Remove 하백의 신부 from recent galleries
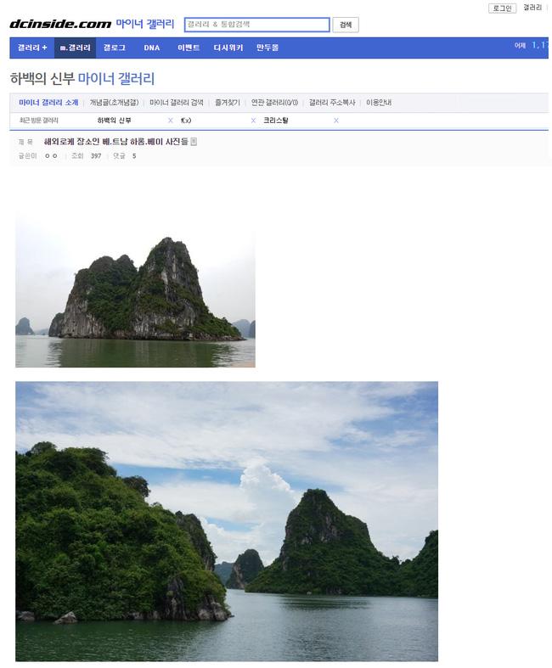The height and width of the screenshot is (668, 552). [x=171, y=121]
